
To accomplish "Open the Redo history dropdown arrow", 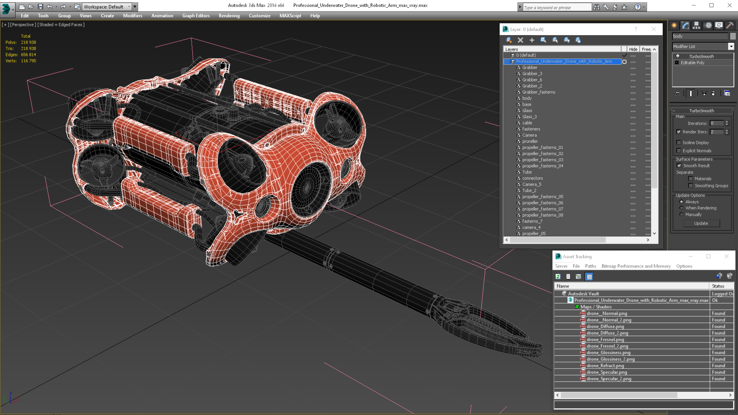I will click(70, 7).
